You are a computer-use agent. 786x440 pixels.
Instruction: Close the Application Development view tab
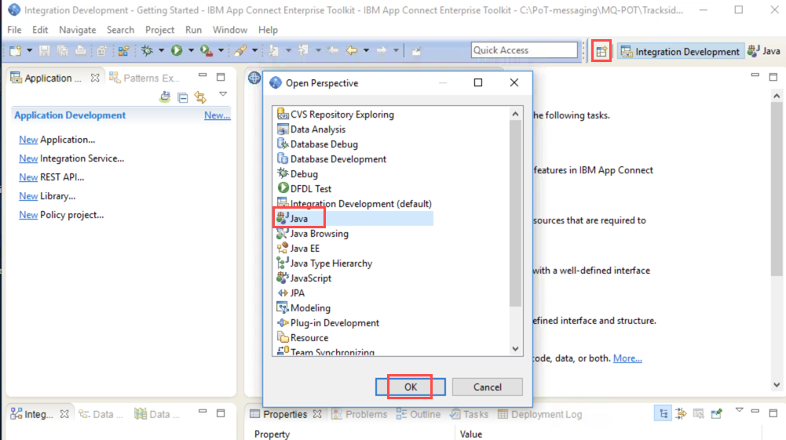click(95, 78)
